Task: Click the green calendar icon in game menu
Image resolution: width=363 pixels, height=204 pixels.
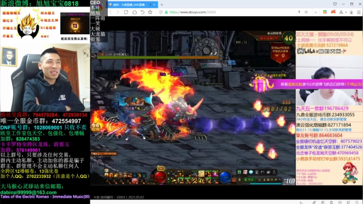Action: tap(239, 172)
